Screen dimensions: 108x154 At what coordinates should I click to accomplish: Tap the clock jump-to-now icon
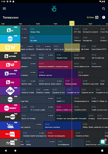coord(103,17)
